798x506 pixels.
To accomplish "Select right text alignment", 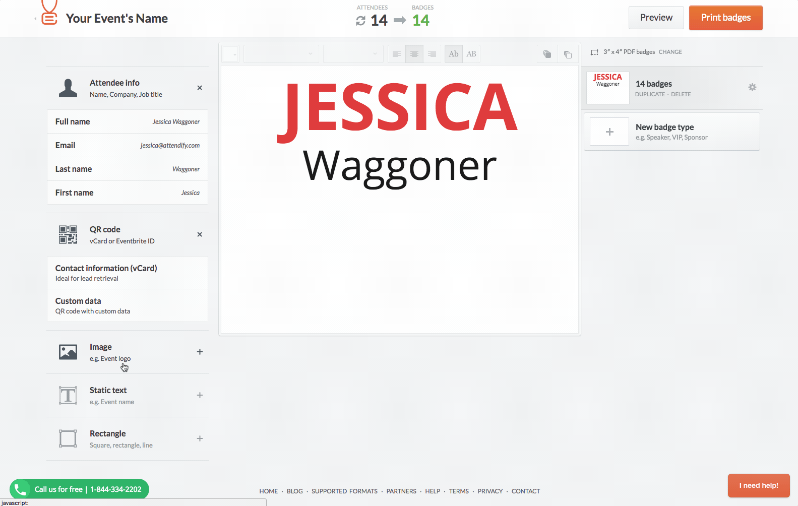I will [x=432, y=54].
